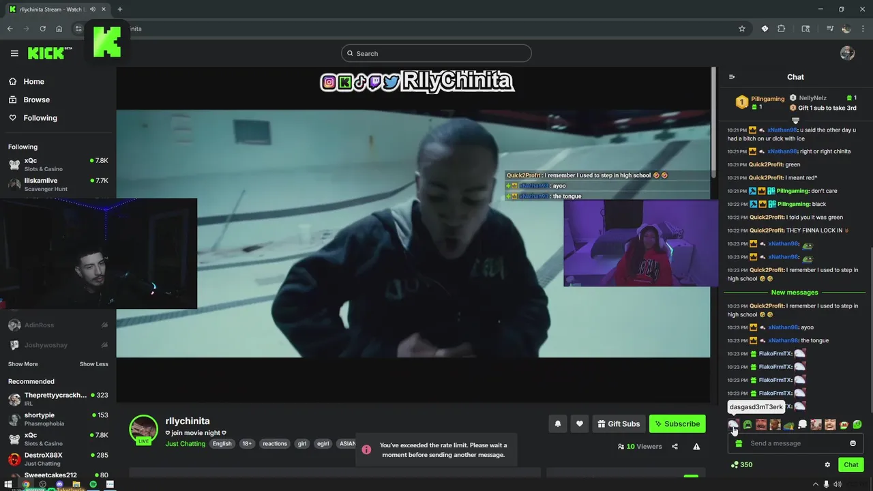Viewport: 873px width, 491px height.
Task: Expand the chat leaderboard arrow
Action: [x=795, y=121]
